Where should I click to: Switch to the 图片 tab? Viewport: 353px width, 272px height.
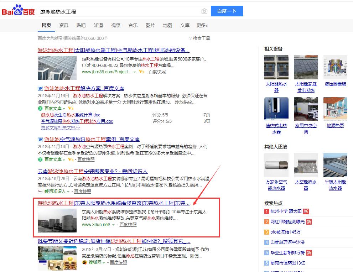coord(150,25)
